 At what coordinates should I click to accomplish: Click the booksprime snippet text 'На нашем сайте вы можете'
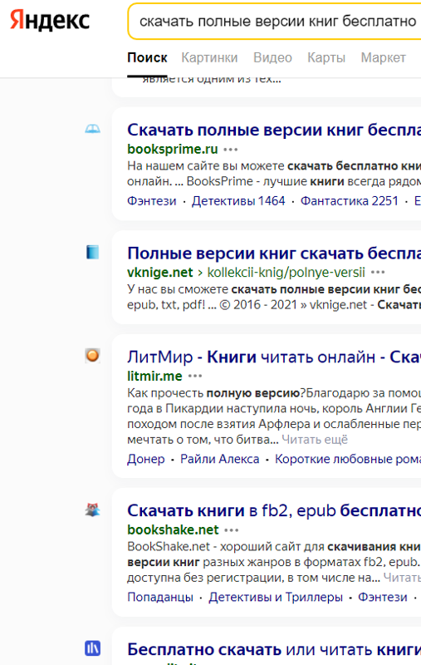[207, 165]
